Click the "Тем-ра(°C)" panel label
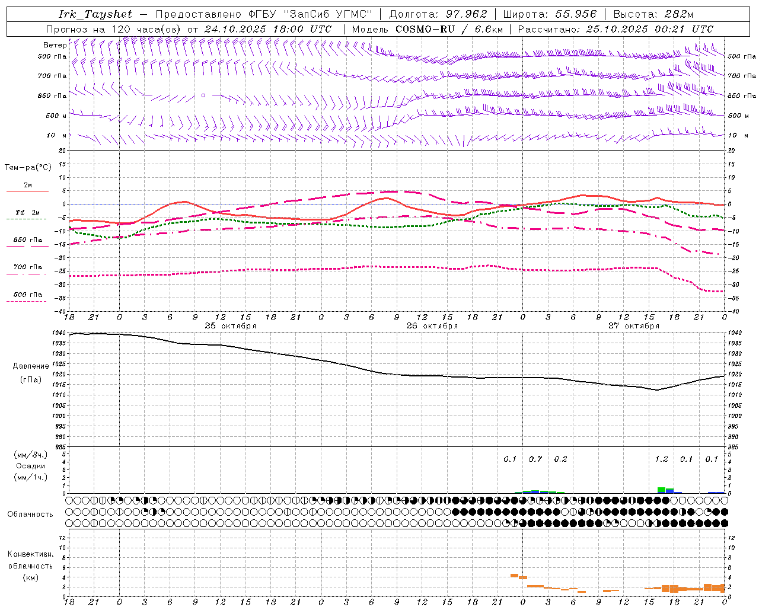This screenshot has width=759, height=607. click(x=28, y=168)
